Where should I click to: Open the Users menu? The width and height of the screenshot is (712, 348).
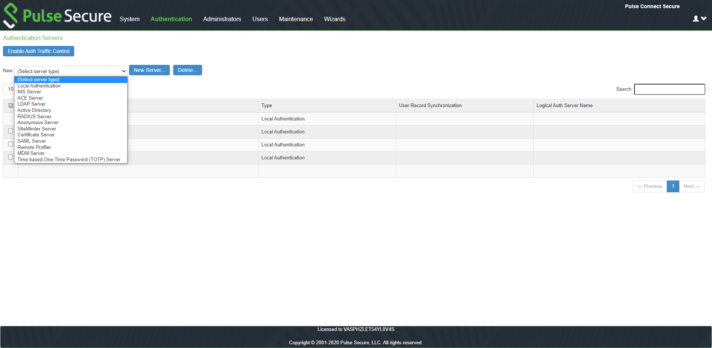pos(260,19)
